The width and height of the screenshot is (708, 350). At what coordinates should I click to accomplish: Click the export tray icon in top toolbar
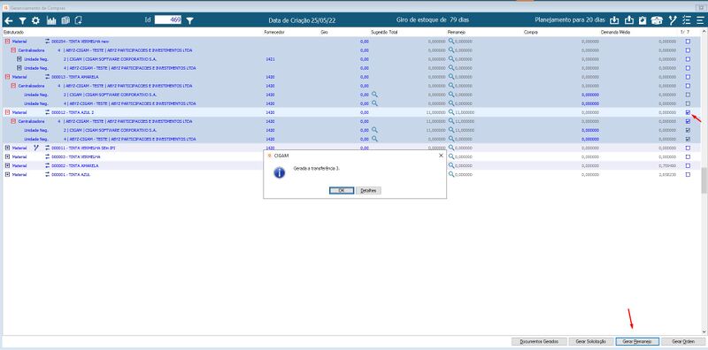(629, 20)
